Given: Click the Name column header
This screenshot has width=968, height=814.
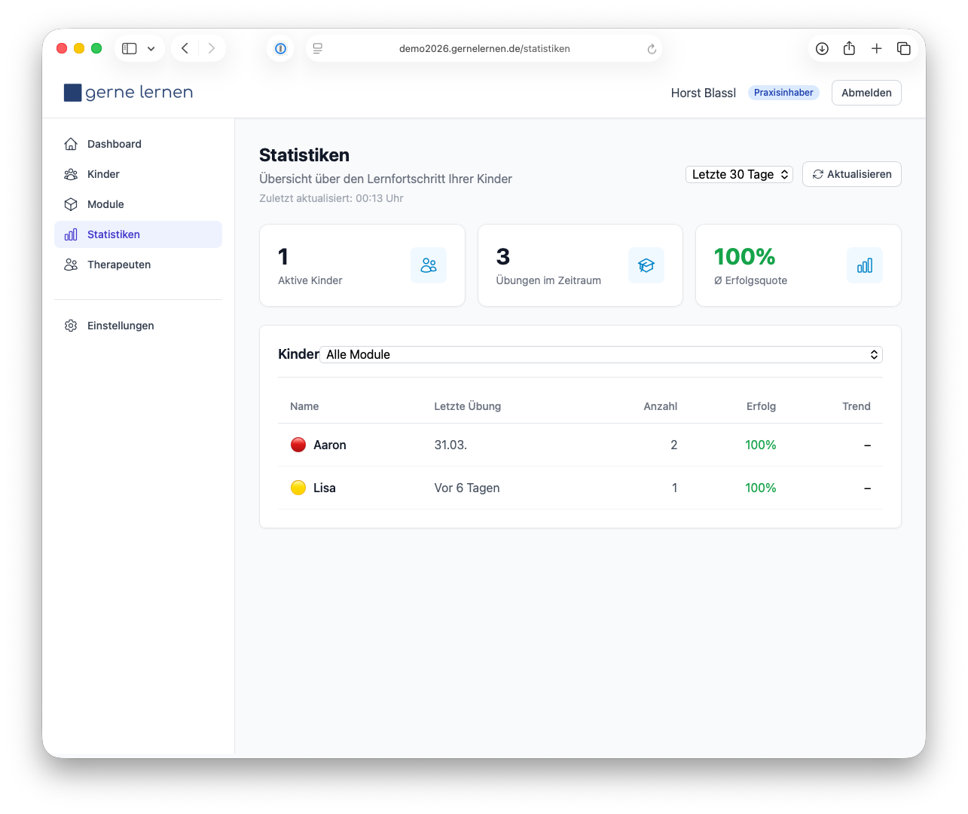Looking at the screenshot, I should tap(304, 406).
